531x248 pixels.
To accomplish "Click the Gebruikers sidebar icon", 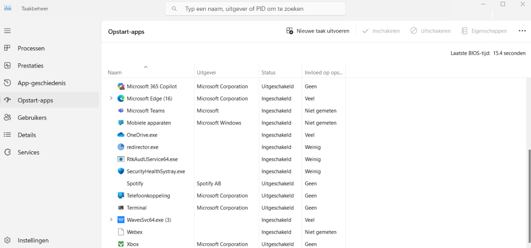I will pyautogui.click(x=7, y=117).
